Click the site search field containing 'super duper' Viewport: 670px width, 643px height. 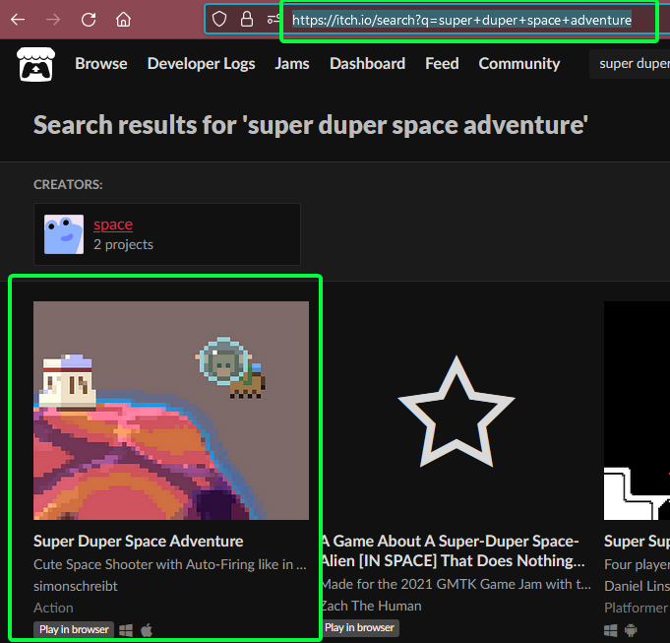click(630, 64)
